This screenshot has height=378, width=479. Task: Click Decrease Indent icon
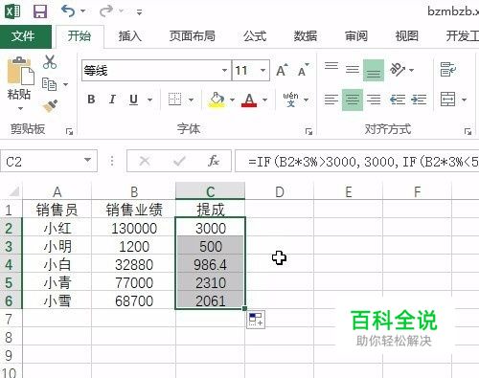[398, 100]
